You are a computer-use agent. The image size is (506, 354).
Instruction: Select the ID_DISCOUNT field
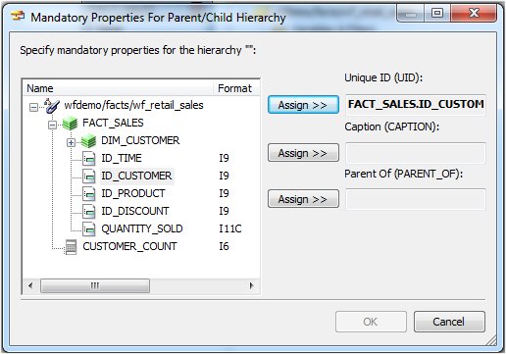pyautogui.click(x=135, y=211)
